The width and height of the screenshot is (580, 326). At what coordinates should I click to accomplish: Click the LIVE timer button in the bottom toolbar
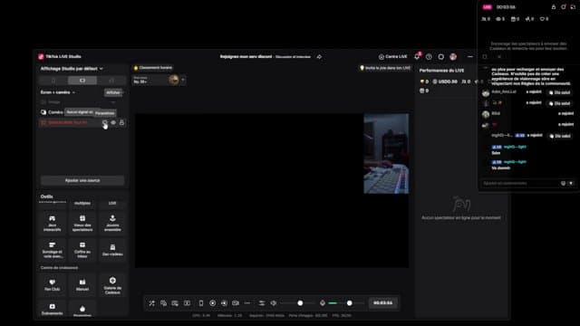[382, 303]
